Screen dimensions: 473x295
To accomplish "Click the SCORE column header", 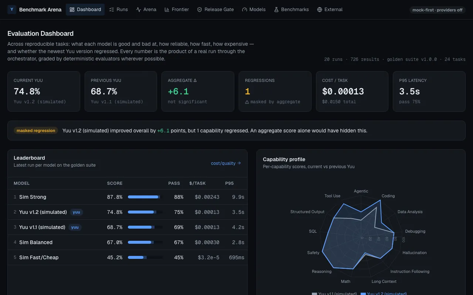I will point(115,183).
